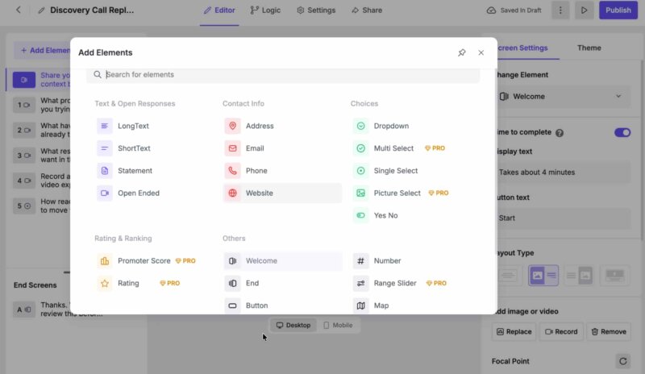This screenshot has width=645, height=374.
Task: Reset the Focal Point
Action: coord(622,361)
